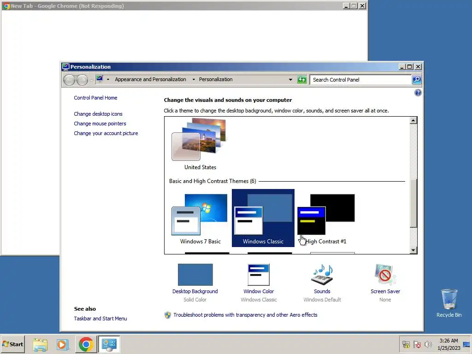This screenshot has height=354, width=472.
Task: Select the Recycle Bin desktop icon
Action: 449,303
